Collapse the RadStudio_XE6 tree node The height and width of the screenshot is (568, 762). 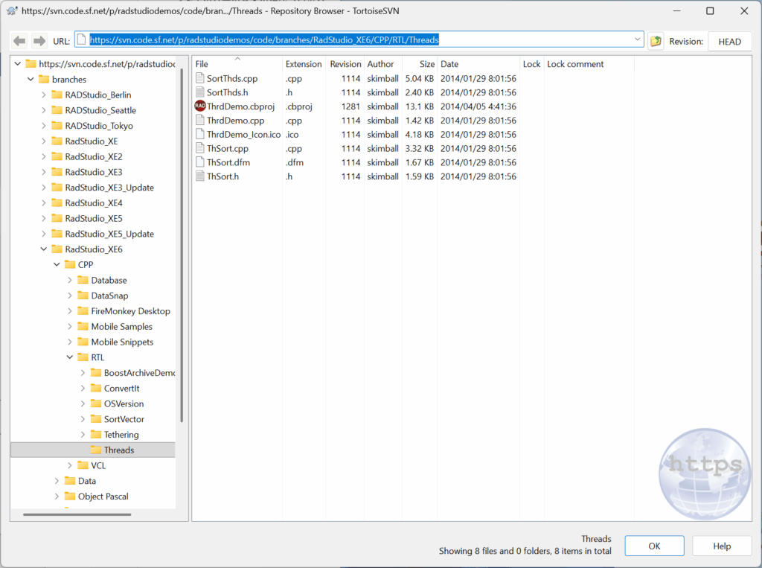[x=44, y=249]
